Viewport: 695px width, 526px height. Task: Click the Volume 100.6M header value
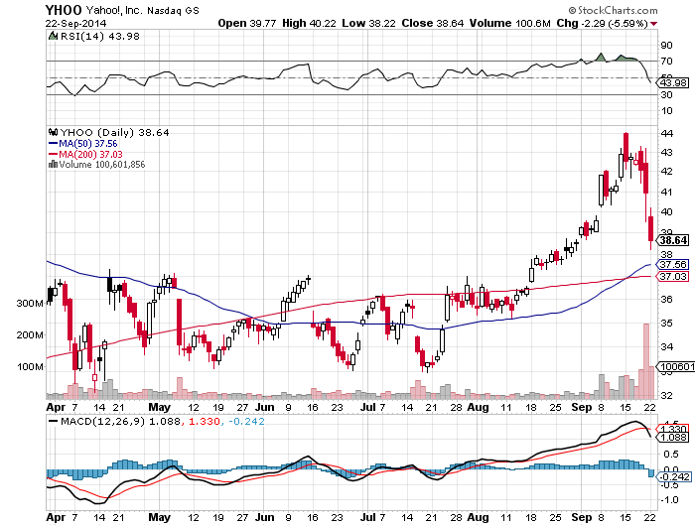pyautogui.click(x=509, y=23)
